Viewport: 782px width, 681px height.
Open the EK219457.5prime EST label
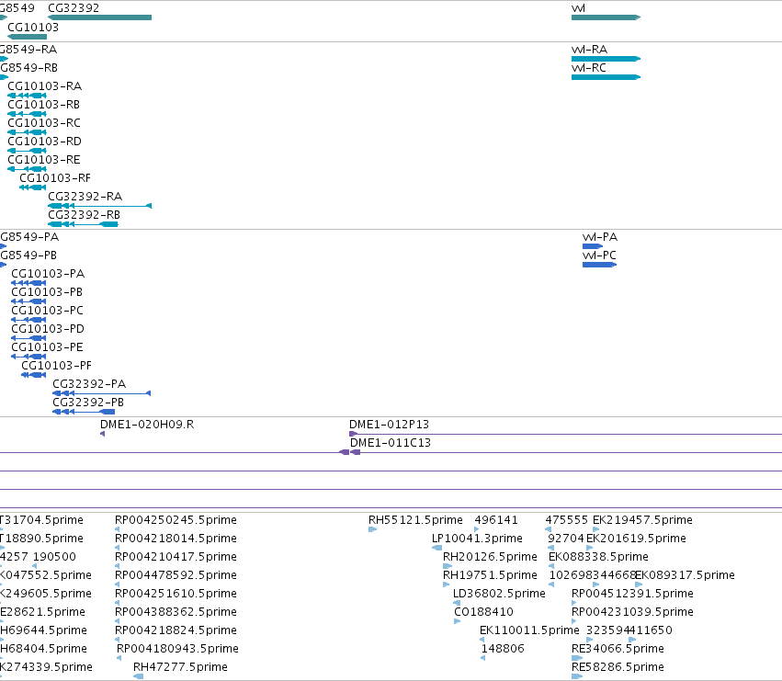[643, 520]
